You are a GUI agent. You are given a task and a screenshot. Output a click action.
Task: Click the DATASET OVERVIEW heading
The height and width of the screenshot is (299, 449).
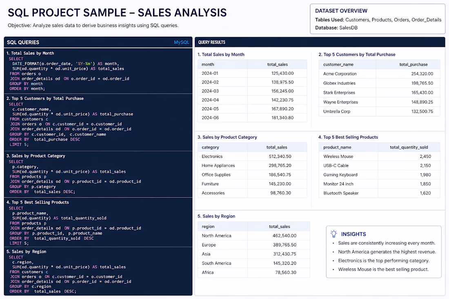[x=341, y=11]
